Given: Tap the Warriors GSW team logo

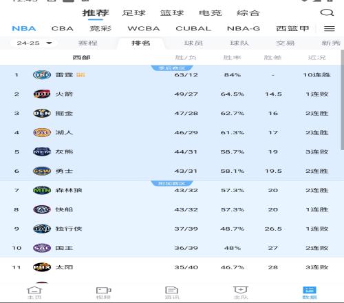Looking at the screenshot, I should (42, 171).
